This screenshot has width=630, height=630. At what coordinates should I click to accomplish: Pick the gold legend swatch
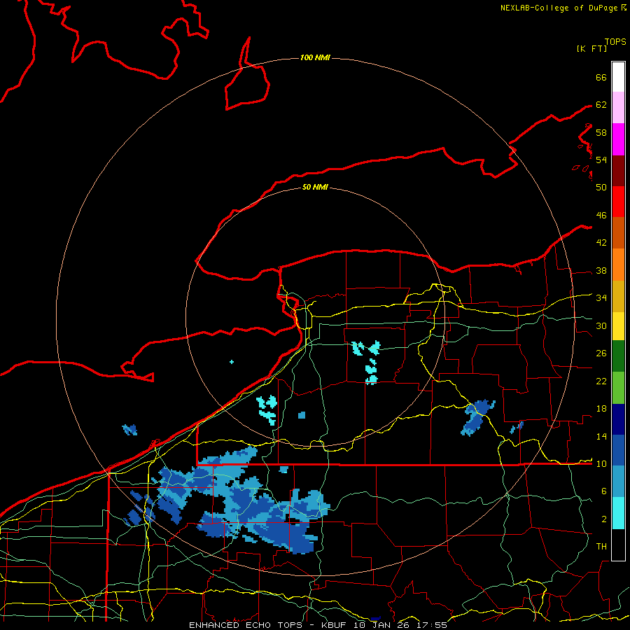coord(618,296)
